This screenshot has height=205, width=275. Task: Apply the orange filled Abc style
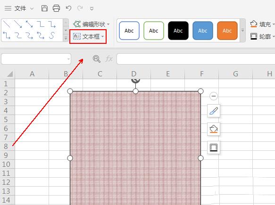pyautogui.click(x=227, y=31)
